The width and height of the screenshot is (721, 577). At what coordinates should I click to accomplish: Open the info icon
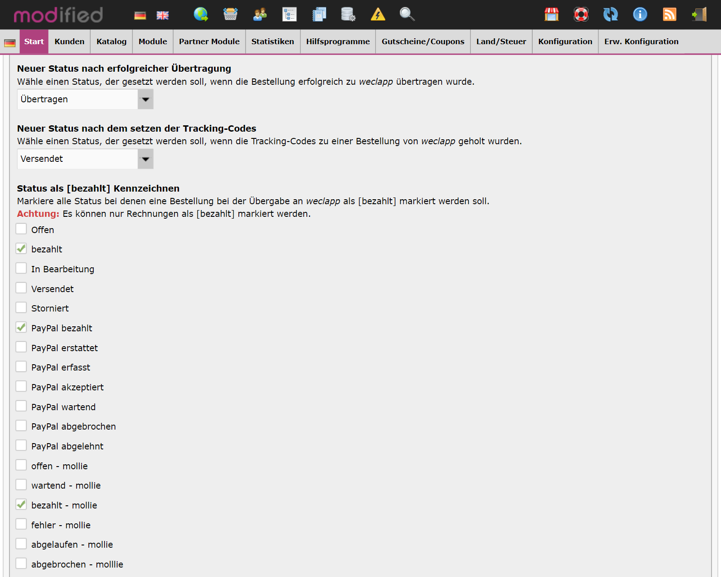(640, 14)
